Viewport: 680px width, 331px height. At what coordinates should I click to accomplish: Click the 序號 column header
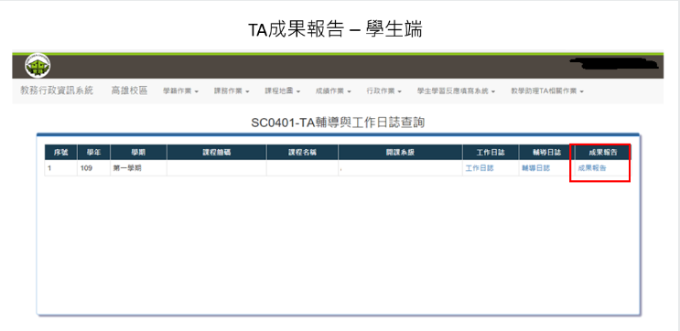coord(61,152)
